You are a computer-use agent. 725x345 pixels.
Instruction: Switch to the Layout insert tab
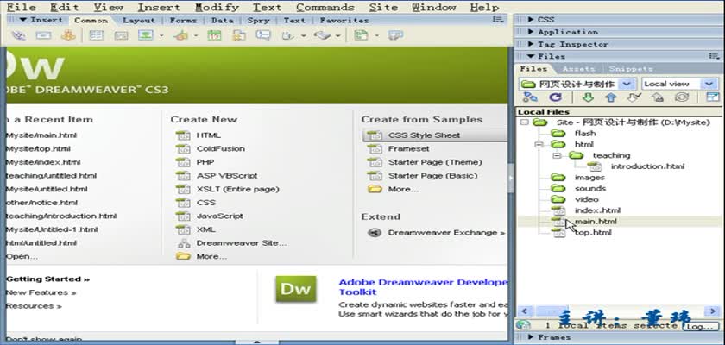pos(139,21)
